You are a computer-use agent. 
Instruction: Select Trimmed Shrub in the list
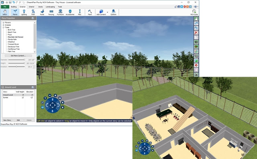pos(13,44)
